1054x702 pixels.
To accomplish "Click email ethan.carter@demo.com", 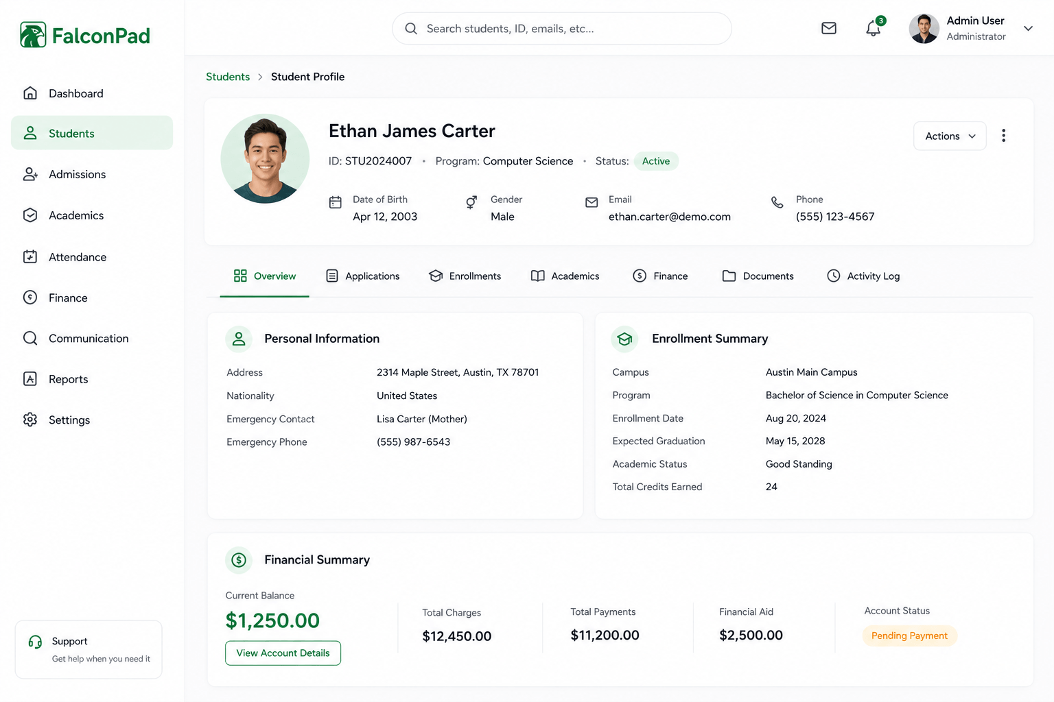I will tap(670, 217).
